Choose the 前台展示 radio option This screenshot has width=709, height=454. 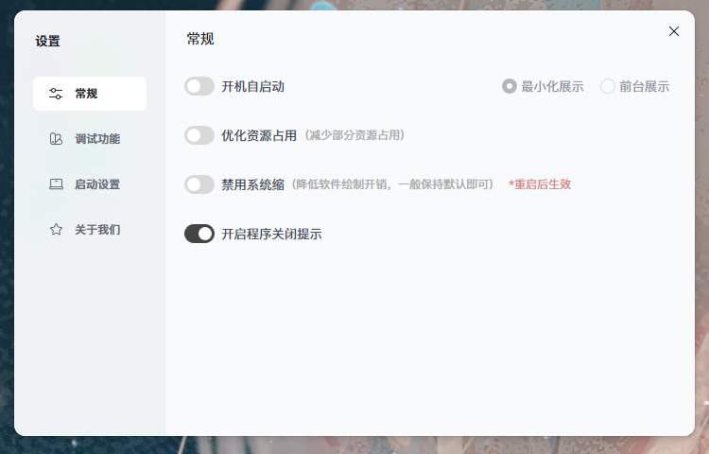tap(608, 86)
